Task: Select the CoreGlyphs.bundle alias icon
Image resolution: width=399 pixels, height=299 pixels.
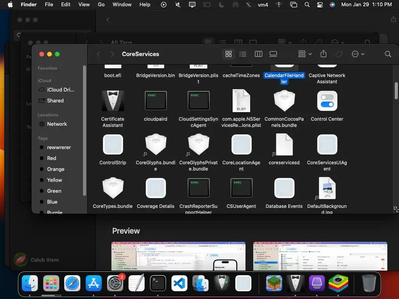Action: pos(155,144)
